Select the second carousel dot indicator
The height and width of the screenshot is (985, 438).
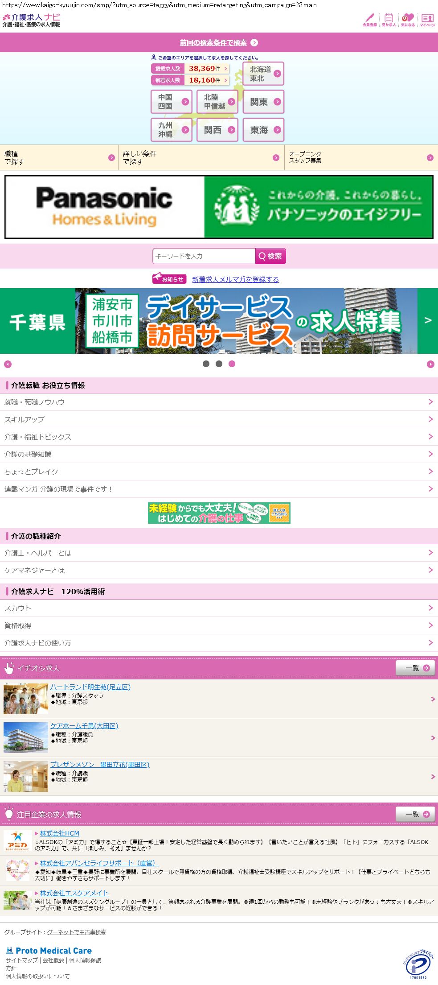point(219,364)
